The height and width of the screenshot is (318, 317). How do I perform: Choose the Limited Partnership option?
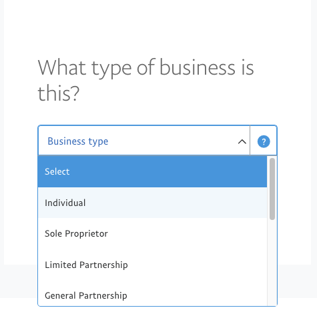[152, 265]
